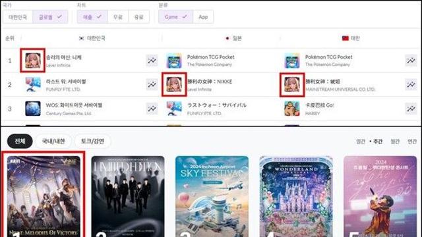This screenshot has height=237, width=422.
Task: Click FUNFLY PTE. LTD. under 라스트 워: 서바이벌
Action: coord(63,90)
